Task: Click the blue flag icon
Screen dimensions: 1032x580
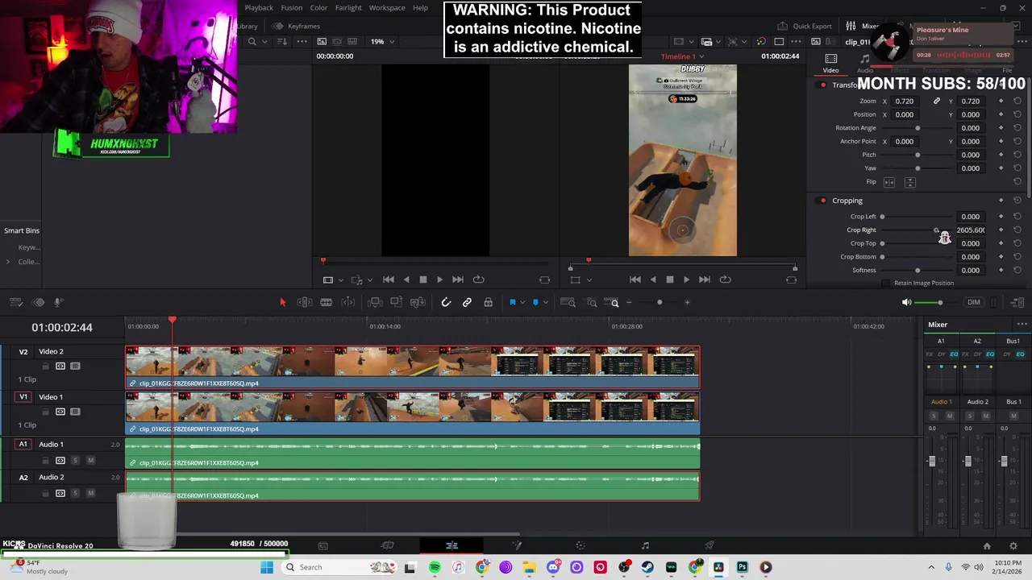Action: [x=512, y=302]
